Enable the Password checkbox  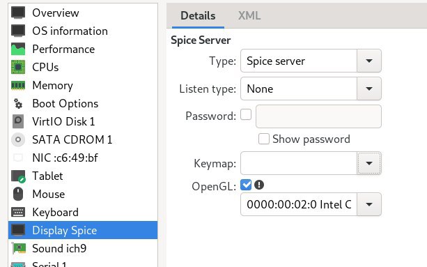click(x=246, y=115)
